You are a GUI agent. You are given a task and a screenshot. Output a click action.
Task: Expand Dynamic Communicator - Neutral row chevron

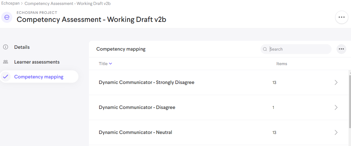[336, 132]
